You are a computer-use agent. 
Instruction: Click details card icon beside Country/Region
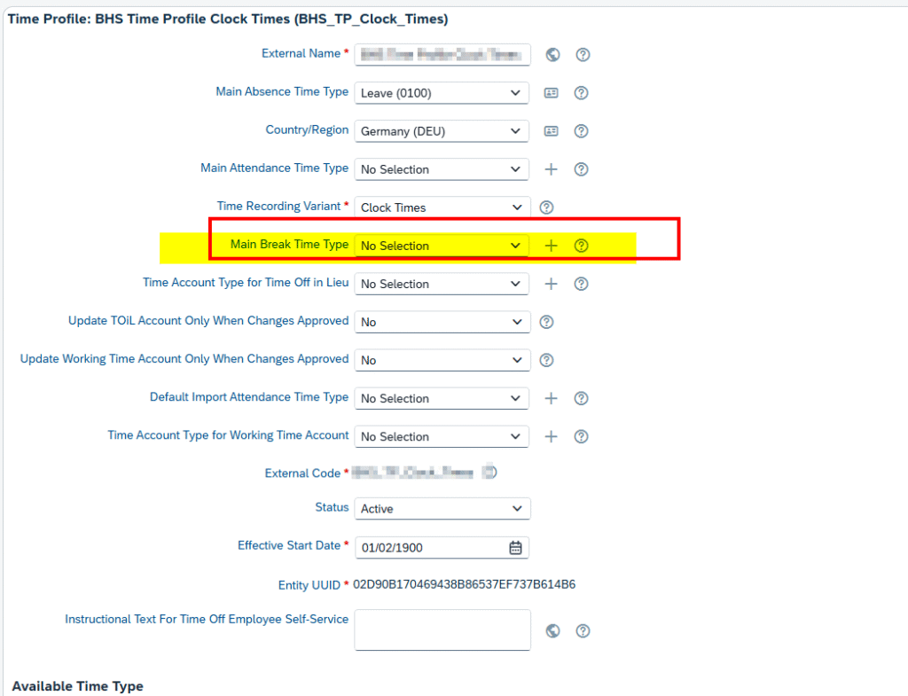tap(551, 131)
